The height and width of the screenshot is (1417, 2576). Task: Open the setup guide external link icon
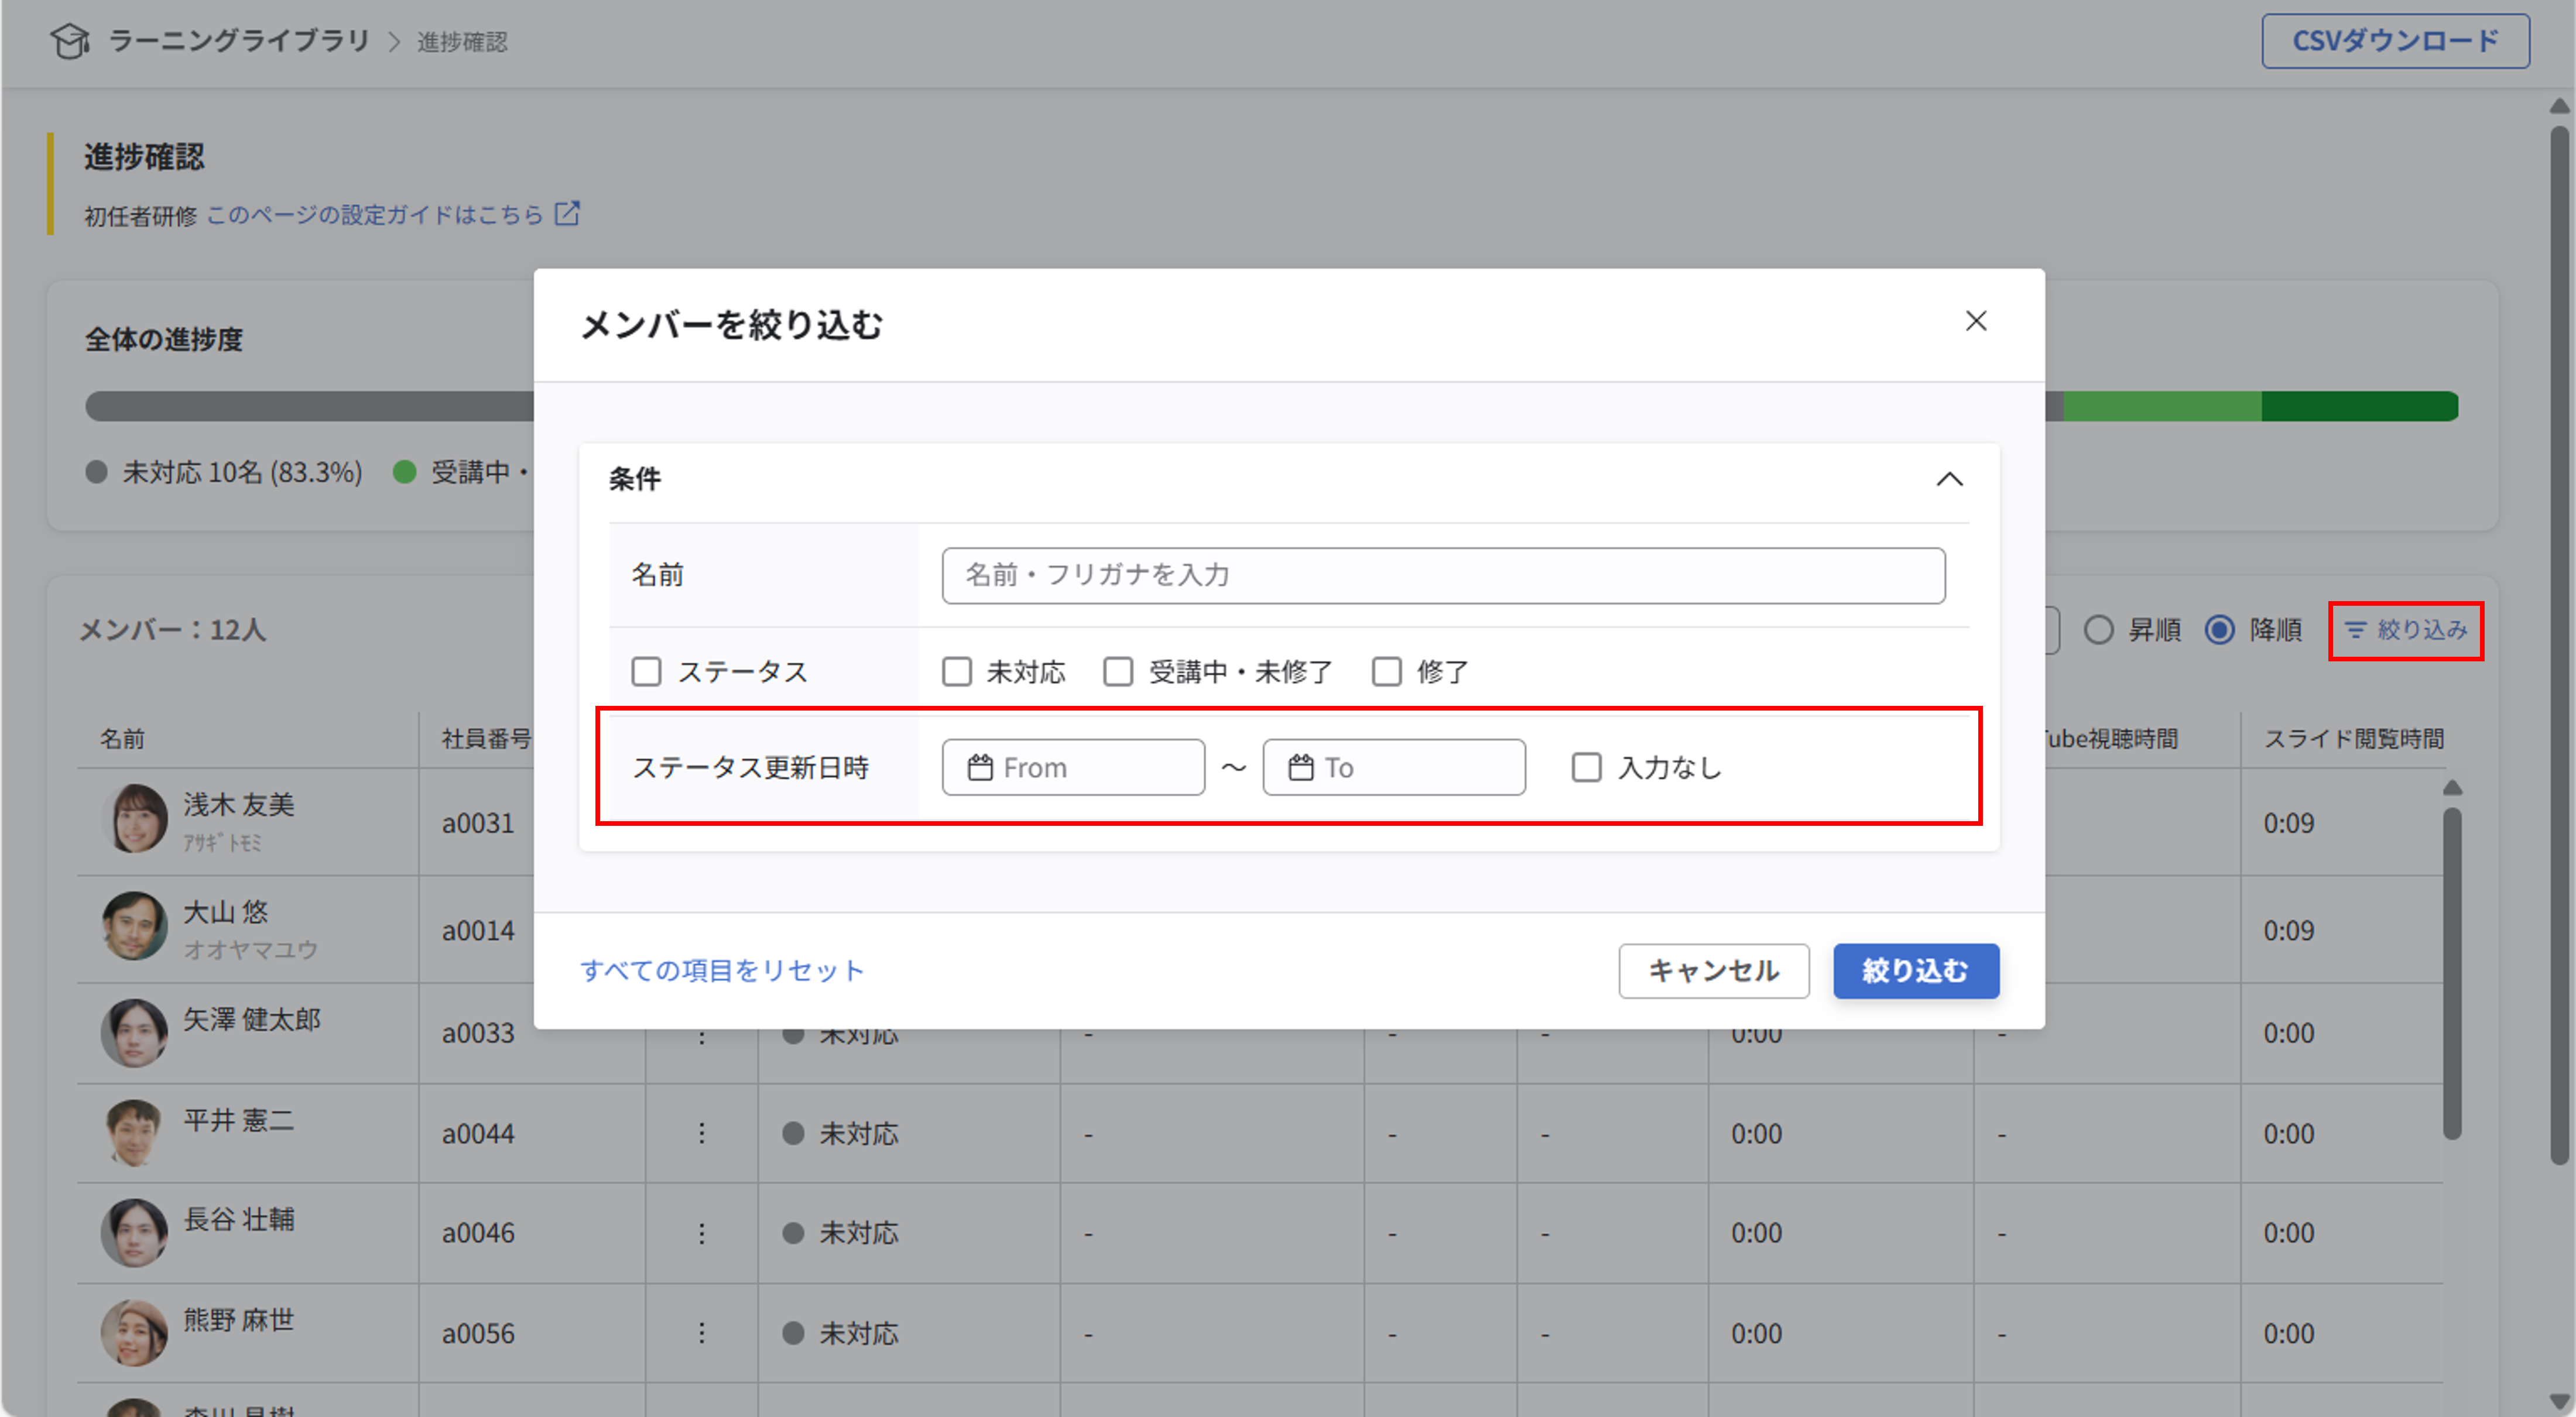pos(568,213)
